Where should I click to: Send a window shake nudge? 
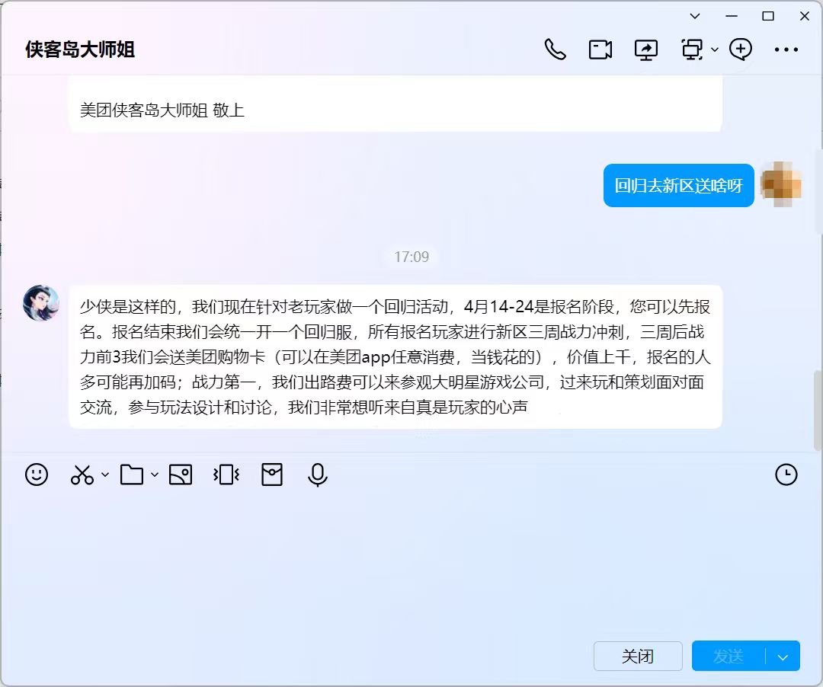tap(226, 475)
